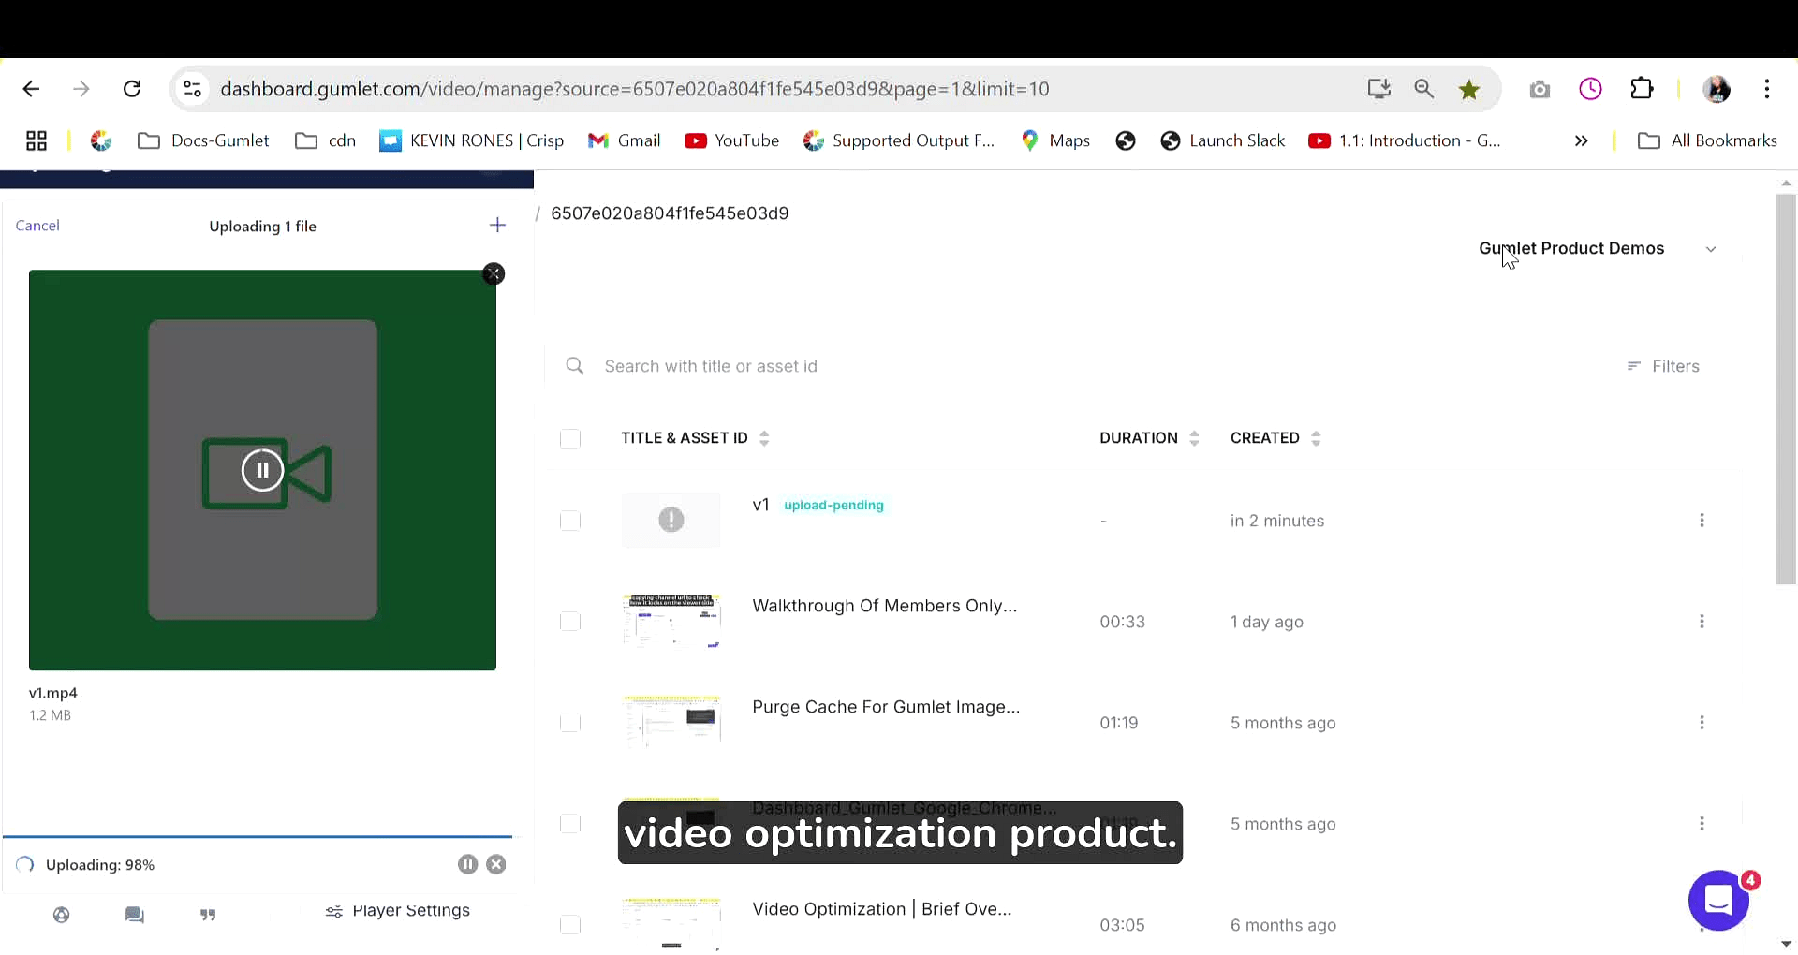Open the Launch Slack bookmark
The height and width of the screenshot is (955, 1798).
click(x=1222, y=140)
